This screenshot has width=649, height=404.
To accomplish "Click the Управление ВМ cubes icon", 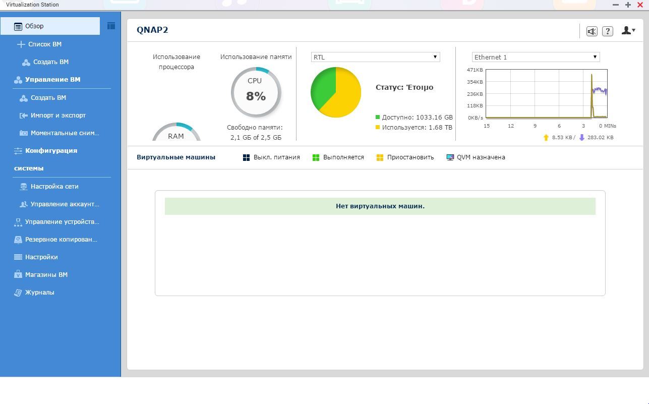I will (x=18, y=80).
